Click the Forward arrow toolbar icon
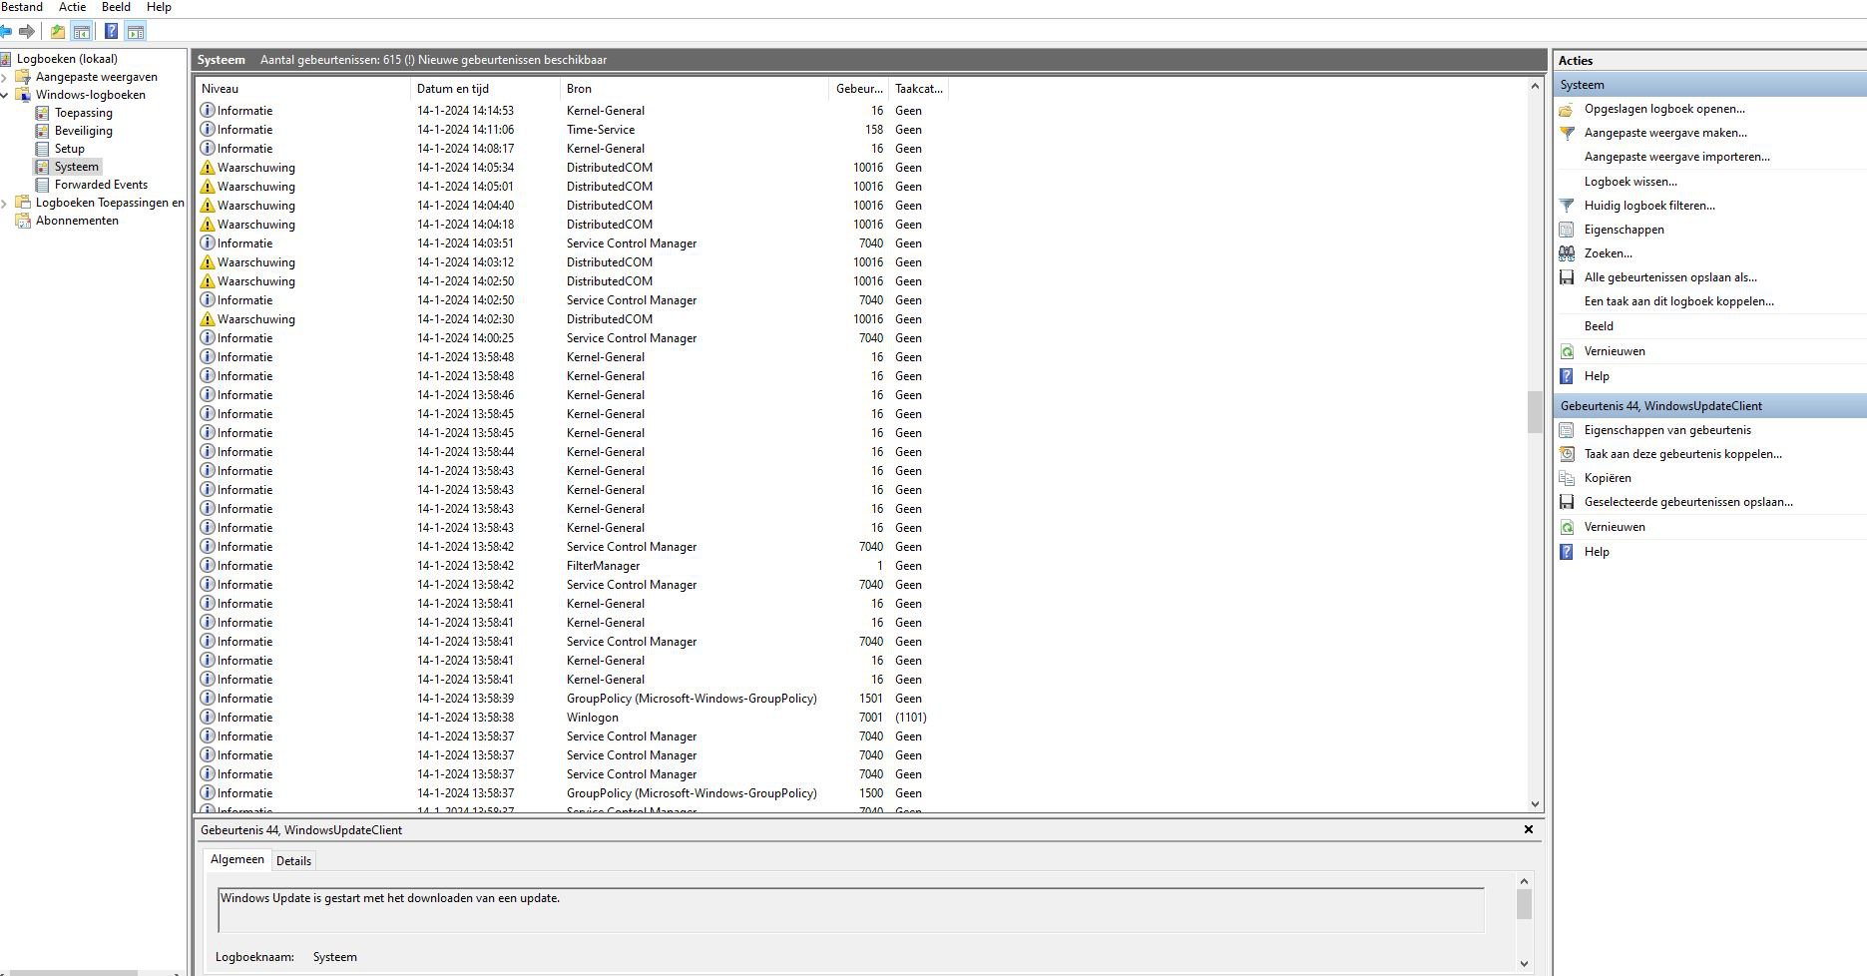1867x976 pixels. [27, 31]
